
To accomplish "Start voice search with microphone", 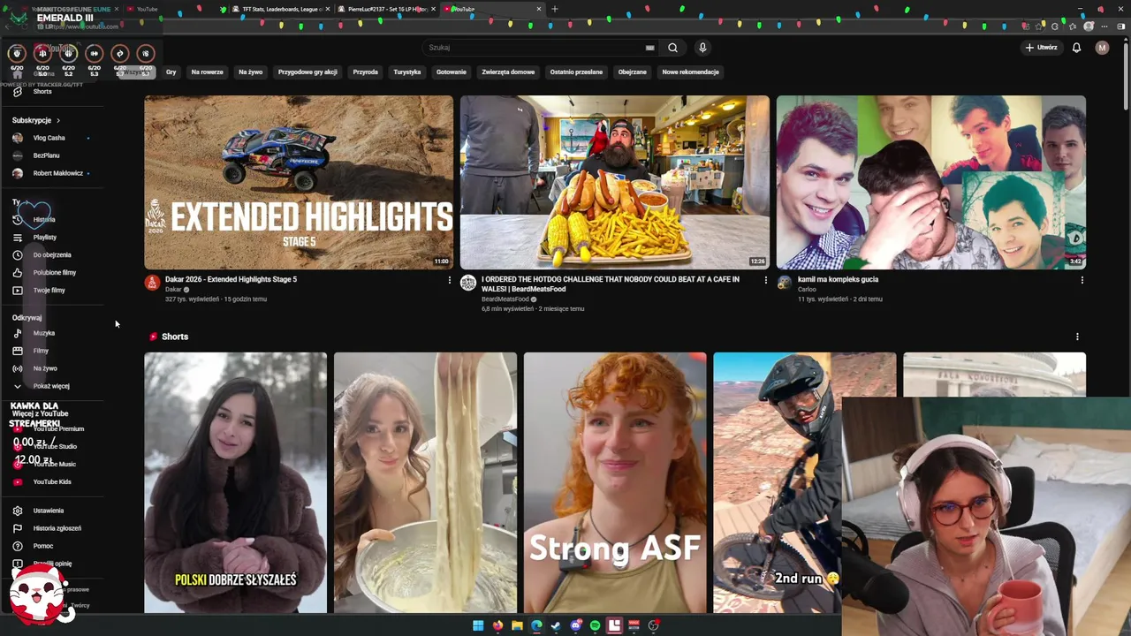I will (702, 48).
